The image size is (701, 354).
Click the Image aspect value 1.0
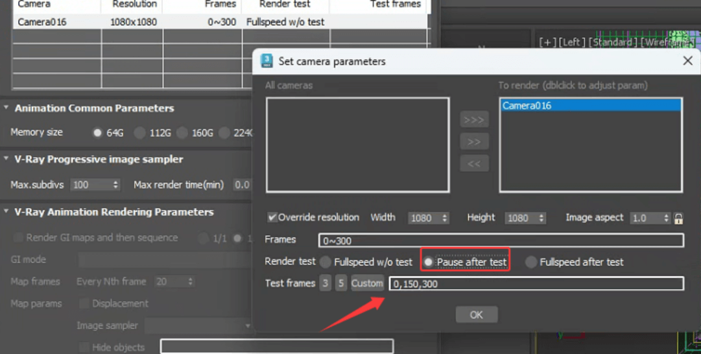(646, 218)
